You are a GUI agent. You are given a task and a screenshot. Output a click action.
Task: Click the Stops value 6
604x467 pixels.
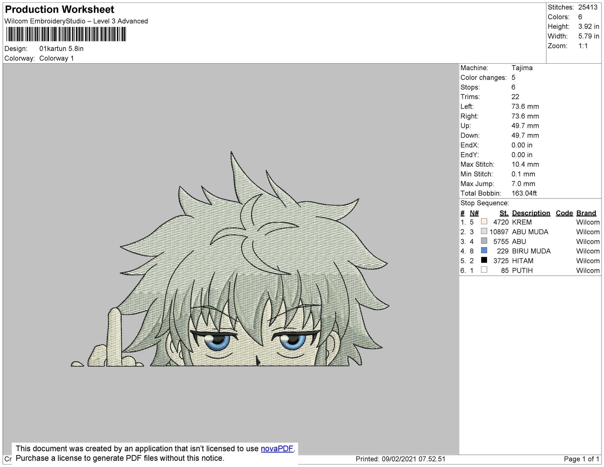point(513,87)
